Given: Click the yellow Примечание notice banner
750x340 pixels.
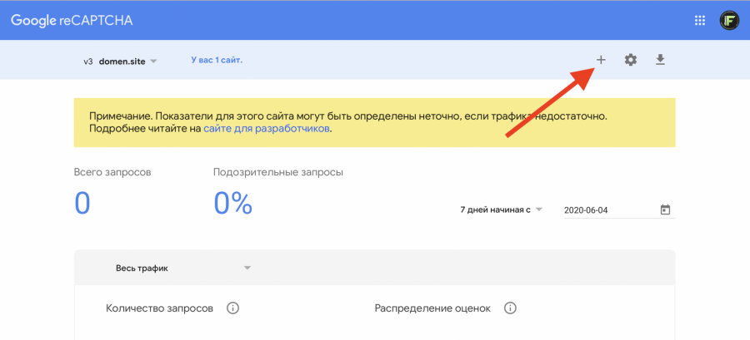Looking at the screenshot, I should (x=374, y=123).
